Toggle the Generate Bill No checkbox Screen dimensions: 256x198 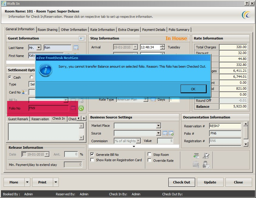(92, 154)
